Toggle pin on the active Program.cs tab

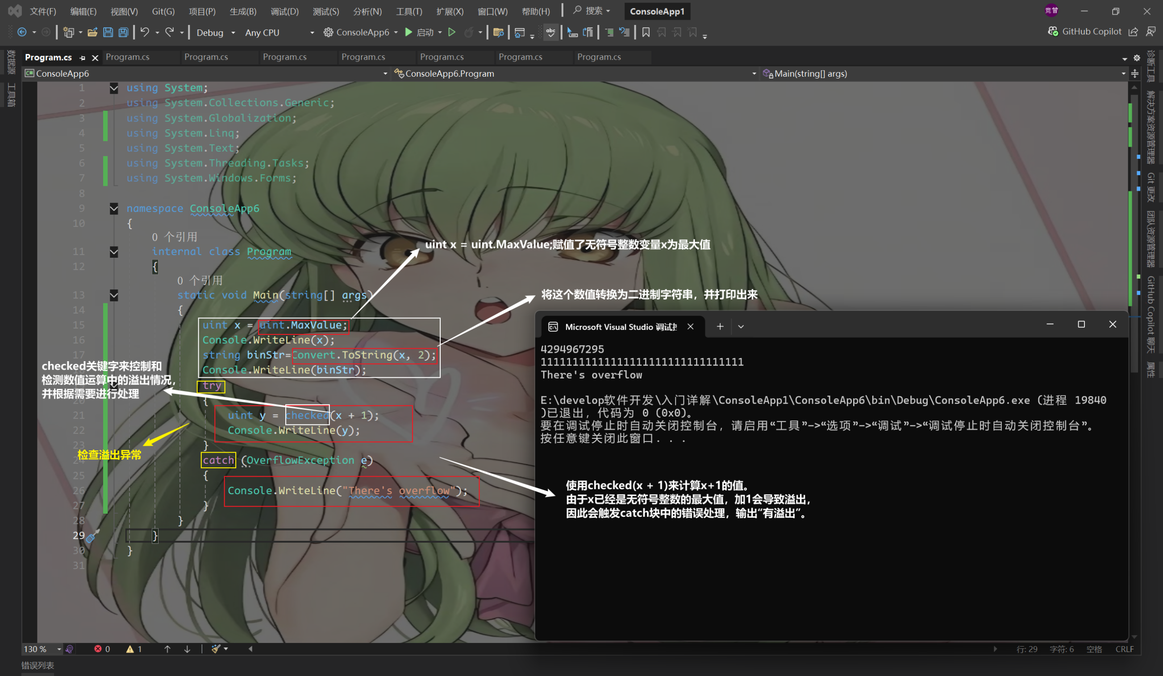[83, 58]
